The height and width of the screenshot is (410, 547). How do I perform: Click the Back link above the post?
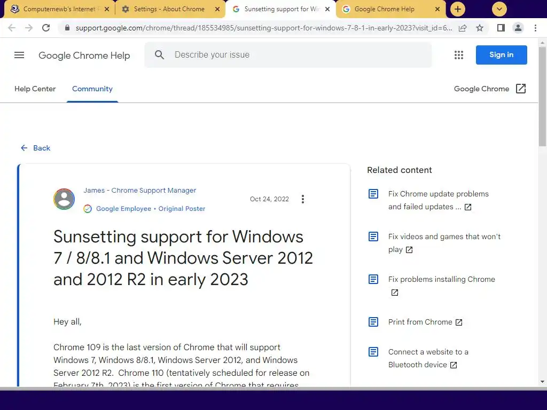pyautogui.click(x=35, y=148)
